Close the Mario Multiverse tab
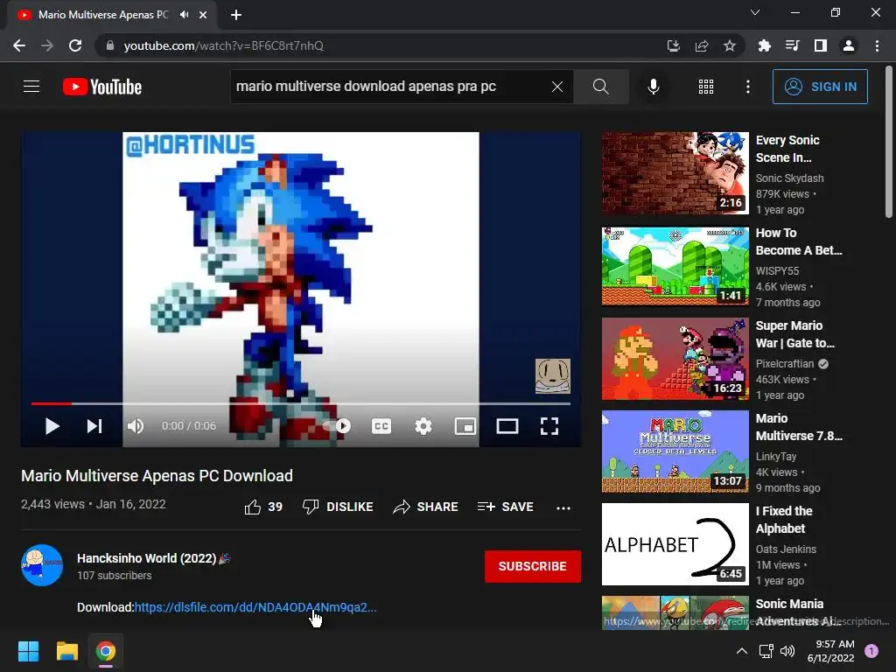The height and width of the screenshot is (672, 896). tap(203, 15)
